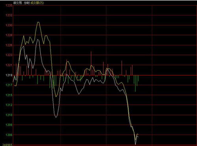Screen dimensions: 197x146
Task: Select the 分时 time-share label
Action: tap(26, 3)
